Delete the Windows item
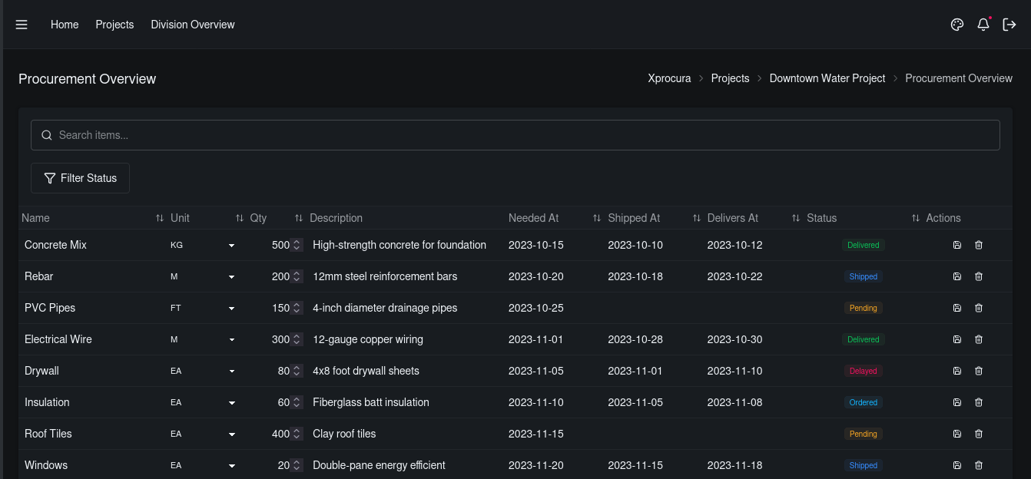Viewport: 1031px width, 479px height. 979,465
